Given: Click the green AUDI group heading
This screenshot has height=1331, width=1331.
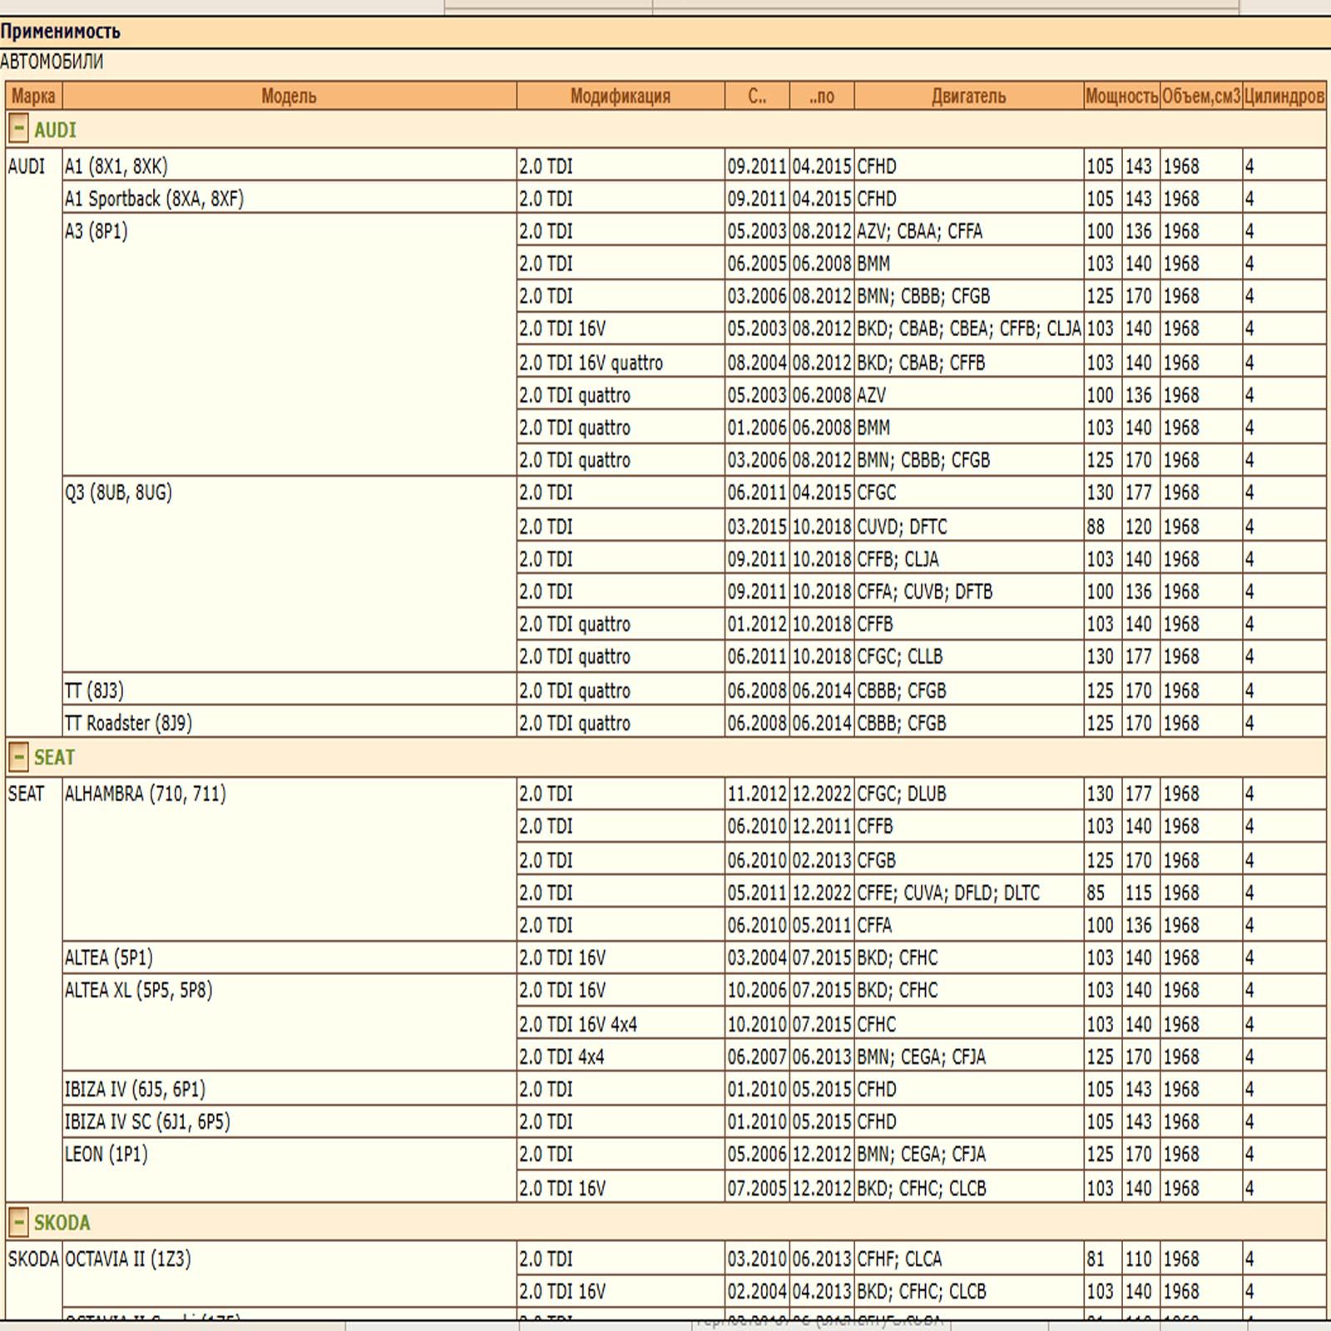Looking at the screenshot, I should click(55, 130).
